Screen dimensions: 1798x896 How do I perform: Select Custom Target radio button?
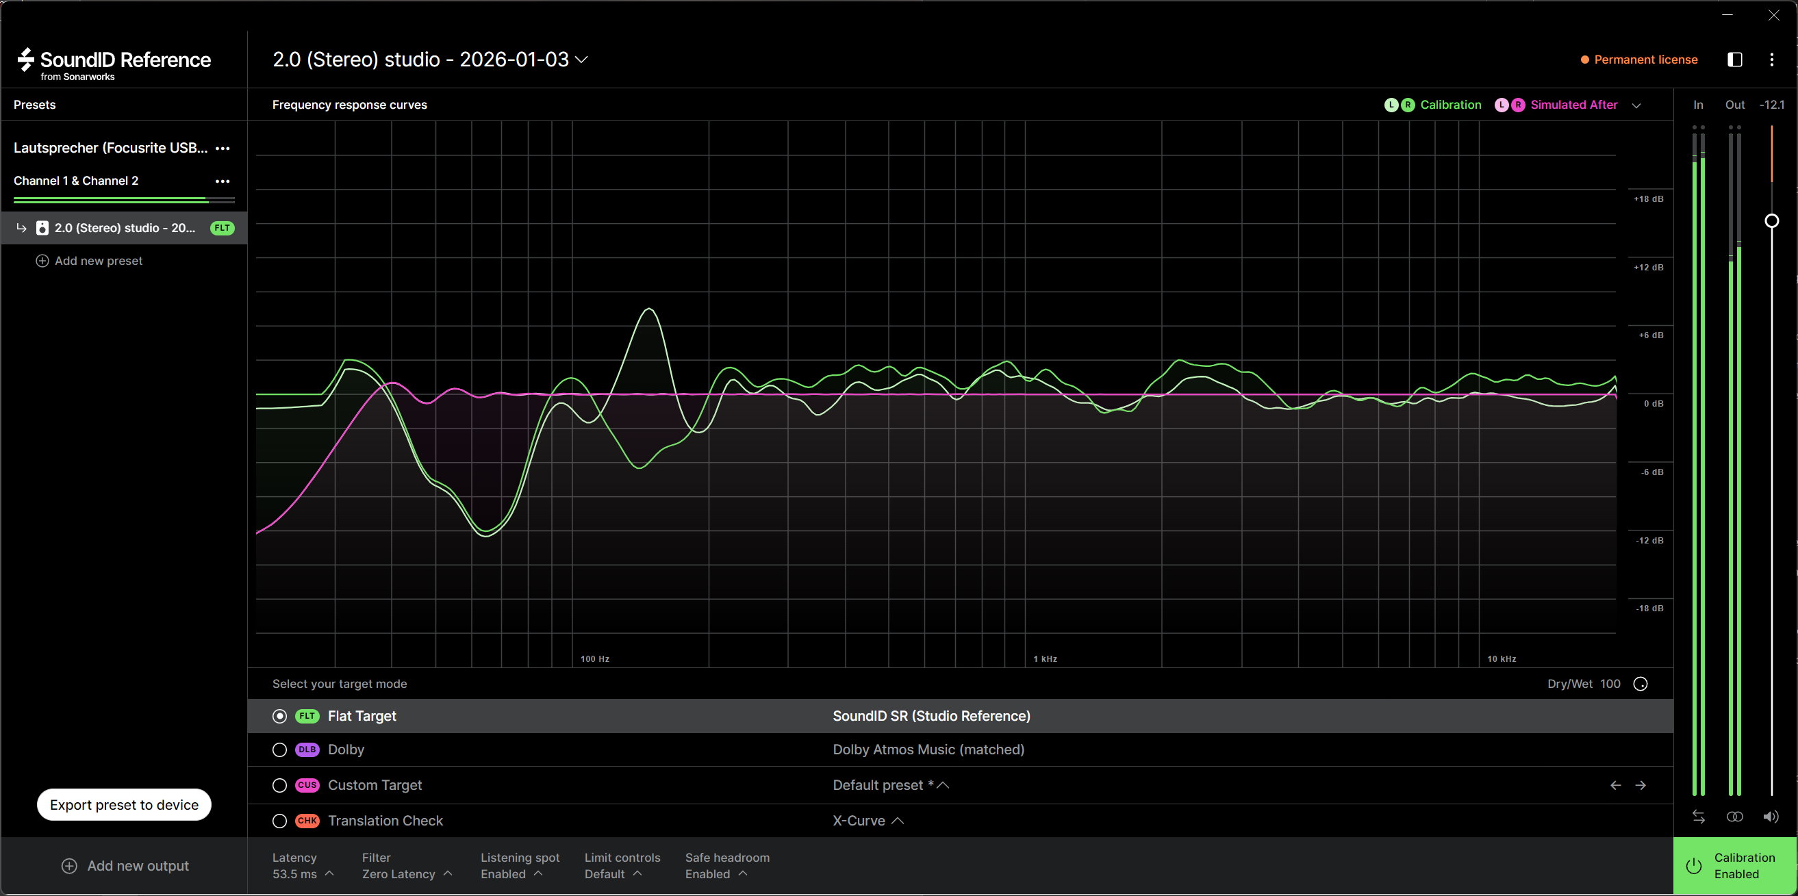[279, 785]
